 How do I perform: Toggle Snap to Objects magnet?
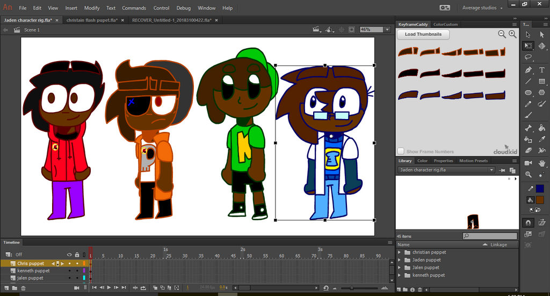click(528, 223)
